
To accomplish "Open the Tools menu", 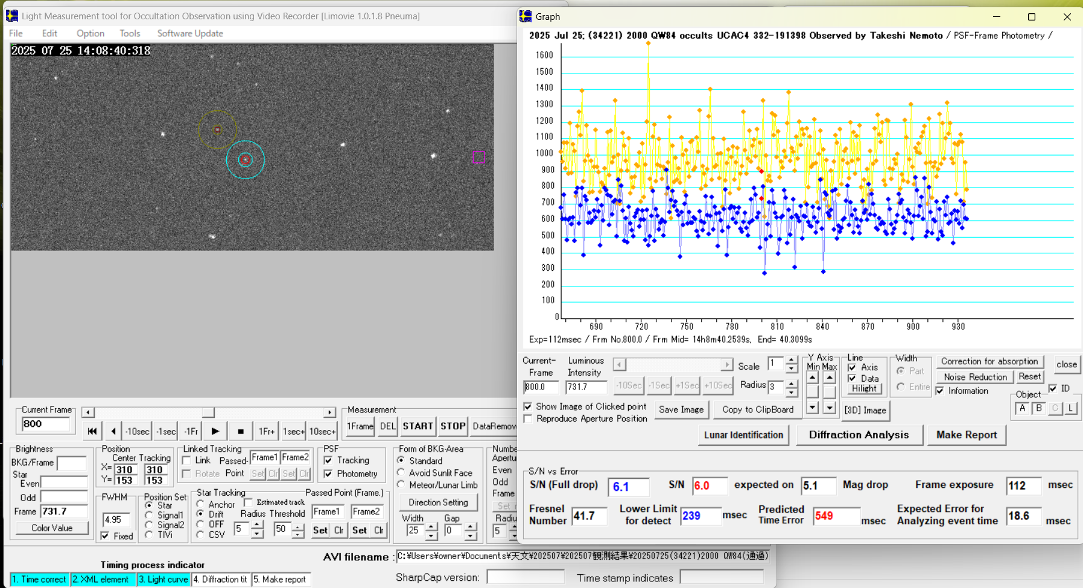I will (130, 33).
